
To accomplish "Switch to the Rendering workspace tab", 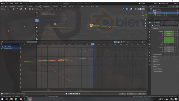I will coord(73,4).
